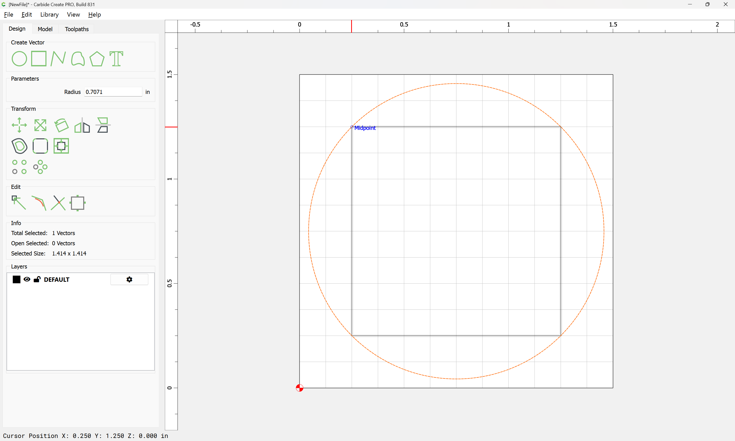Click the Radius input field
This screenshot has width=735, height=441.
point(113,92)
